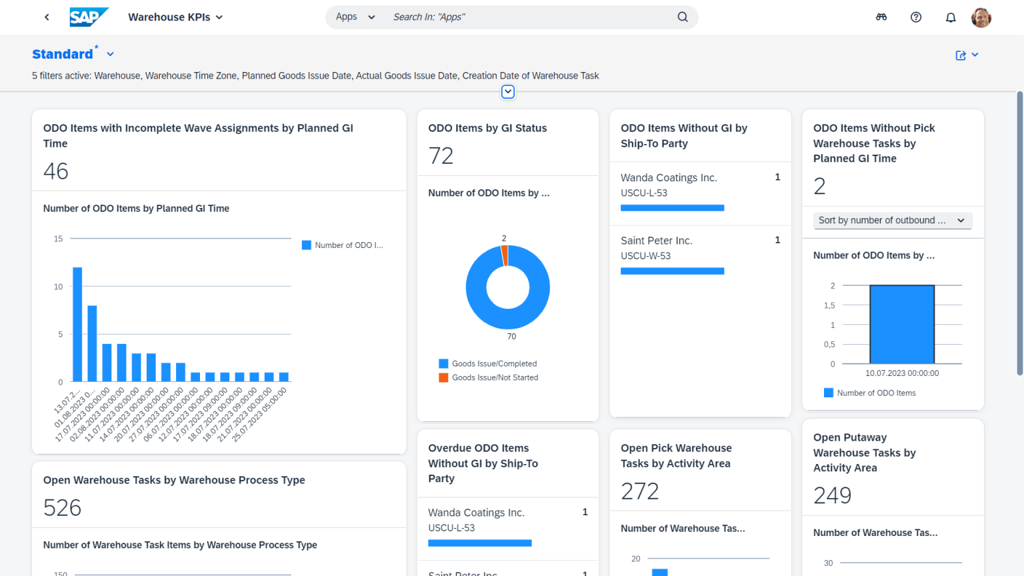Open the notifications bell
Screen dimensions: 1024x576
click(951, 17)
